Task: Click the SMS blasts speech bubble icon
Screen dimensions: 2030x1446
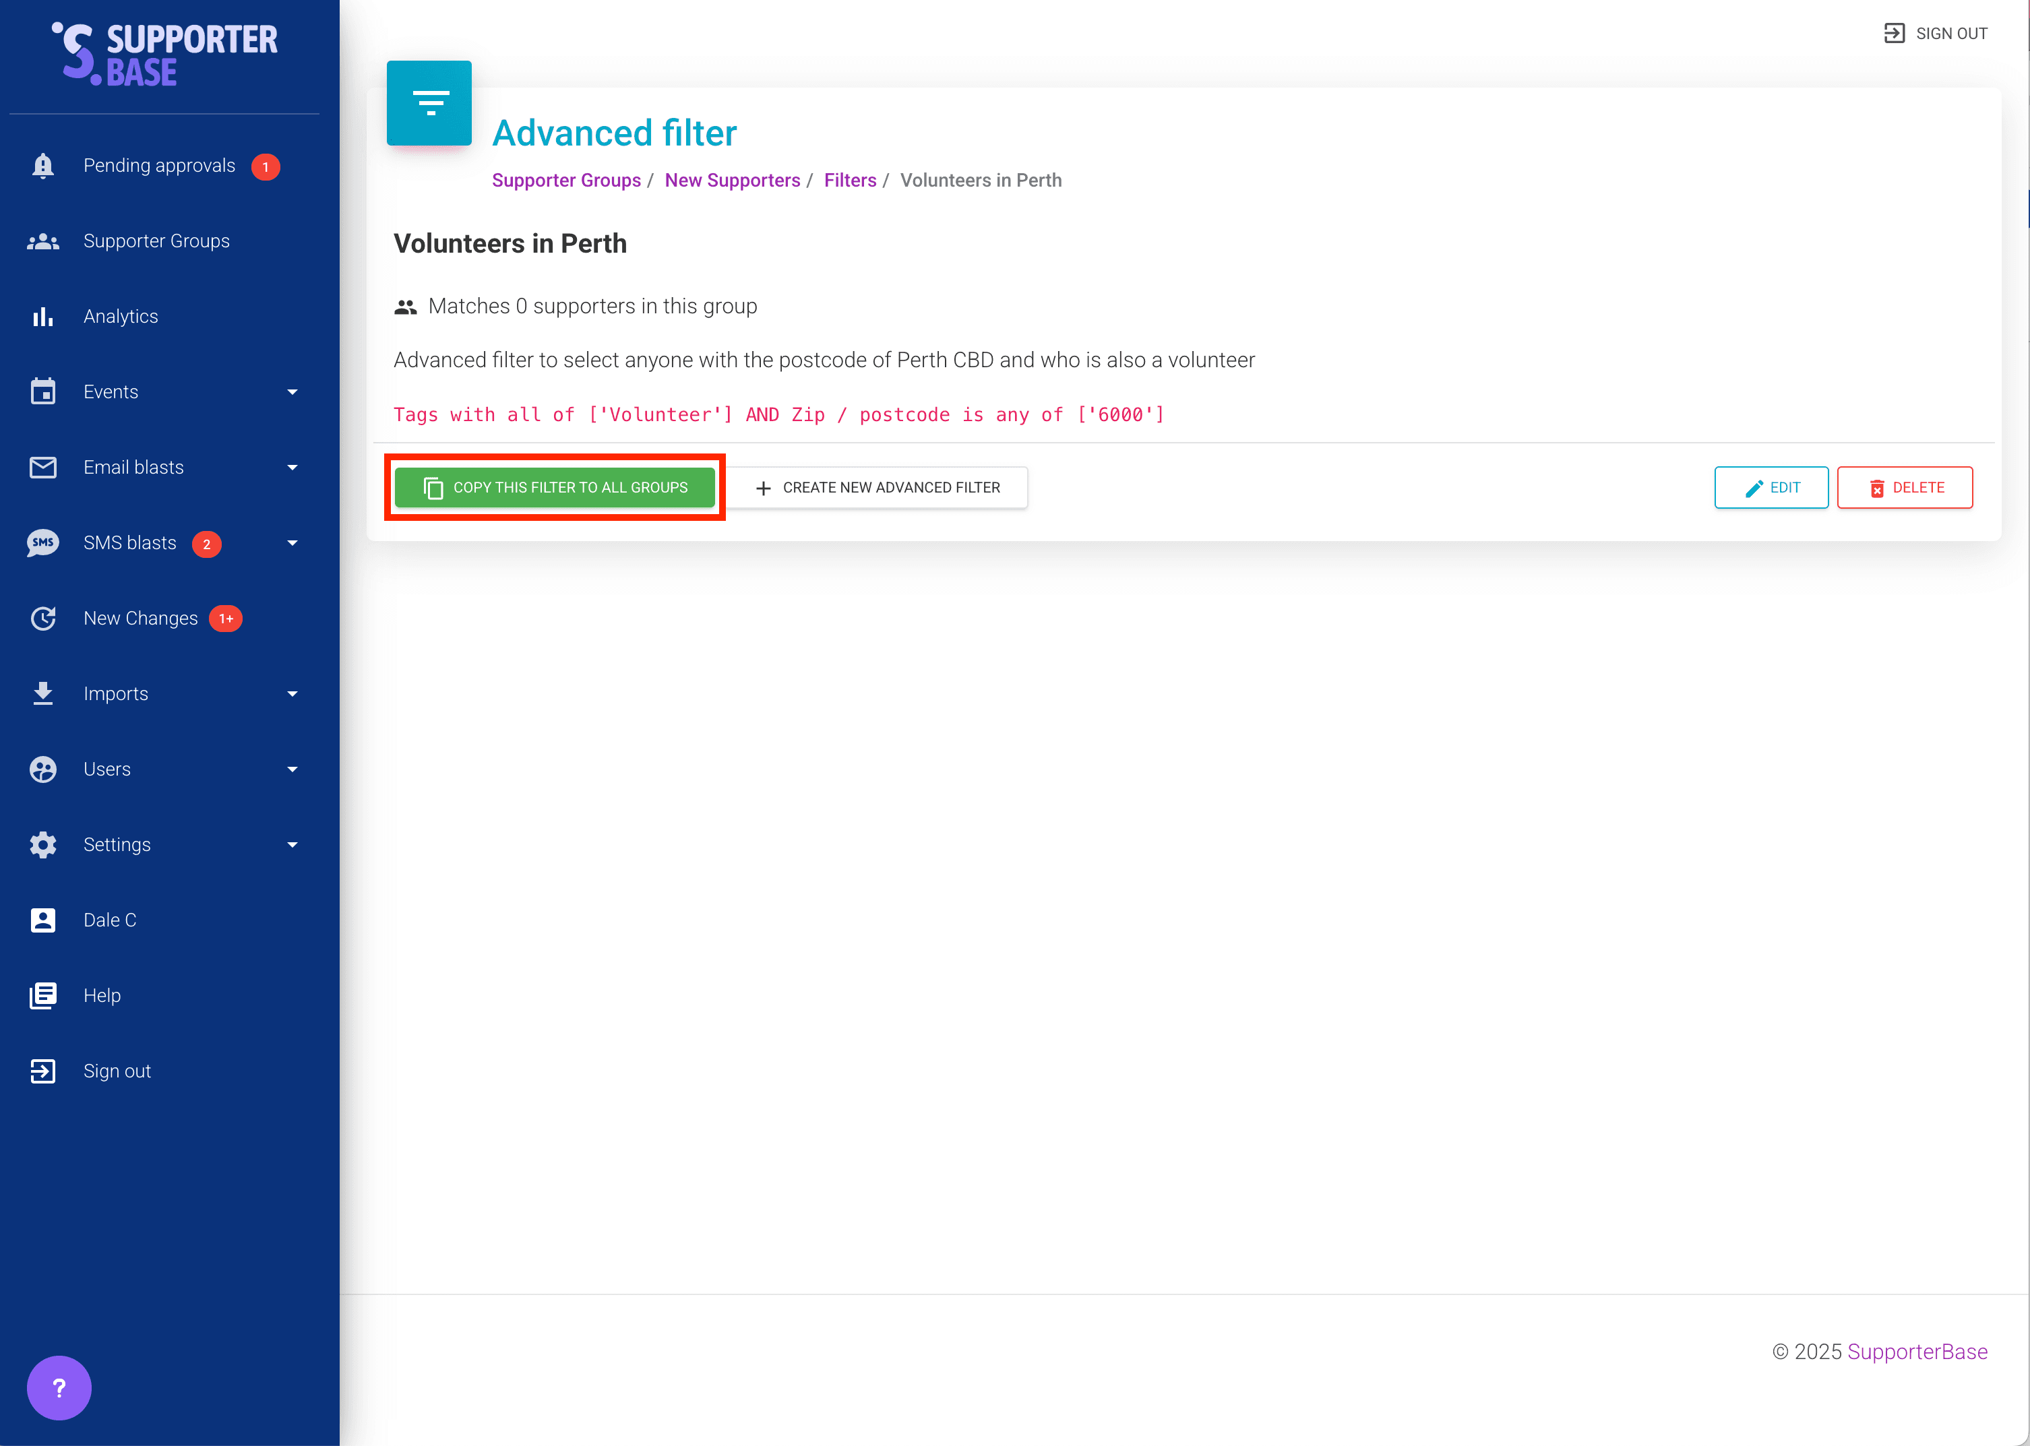Action: tap(42, 543)
